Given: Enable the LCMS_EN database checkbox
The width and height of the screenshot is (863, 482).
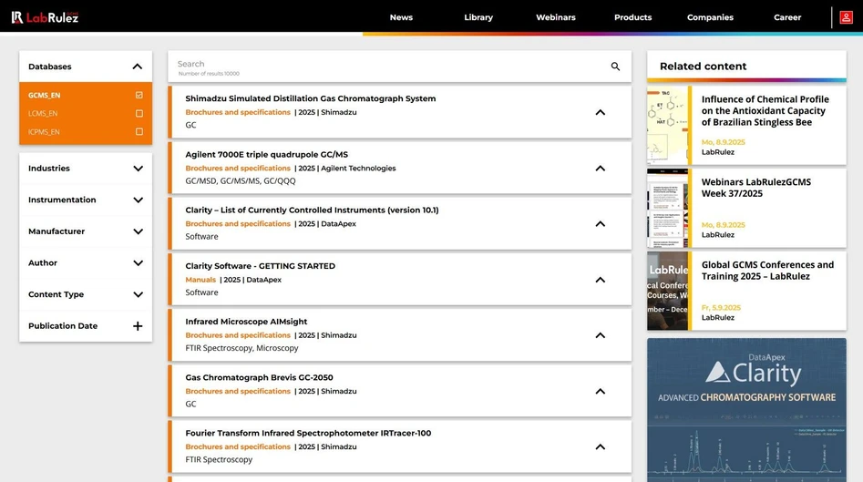Looking at the screenshot, I should click(x=139, y=114).
